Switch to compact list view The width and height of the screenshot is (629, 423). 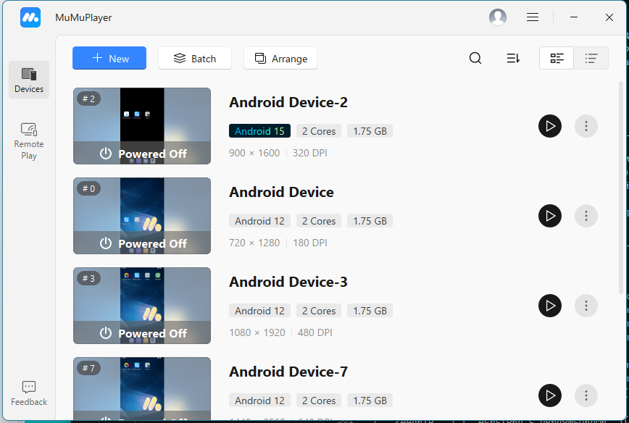[x=591, y=58]
